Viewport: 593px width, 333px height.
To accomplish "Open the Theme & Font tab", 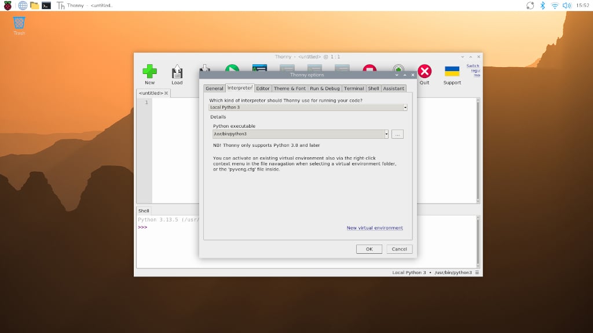I will pyautogui.click(x=290, y=88).
